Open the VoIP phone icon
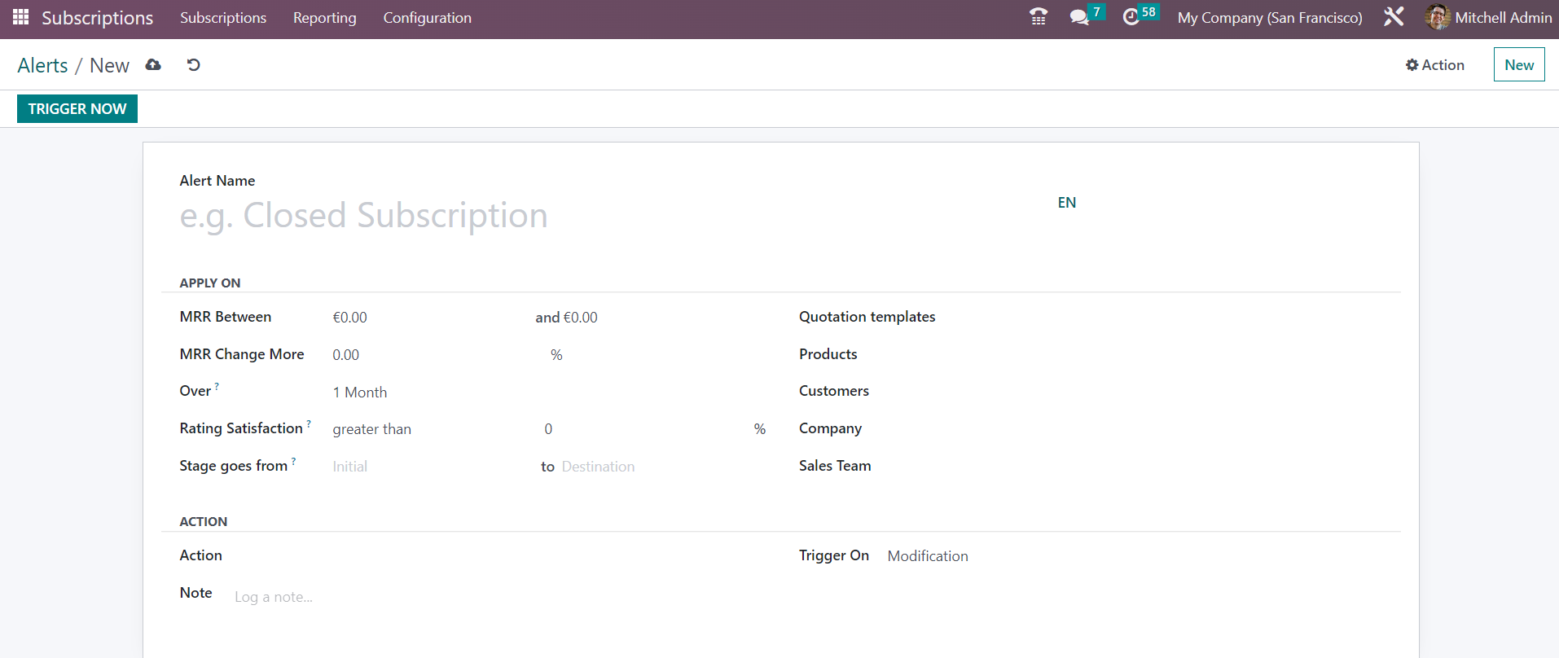 1039,17
